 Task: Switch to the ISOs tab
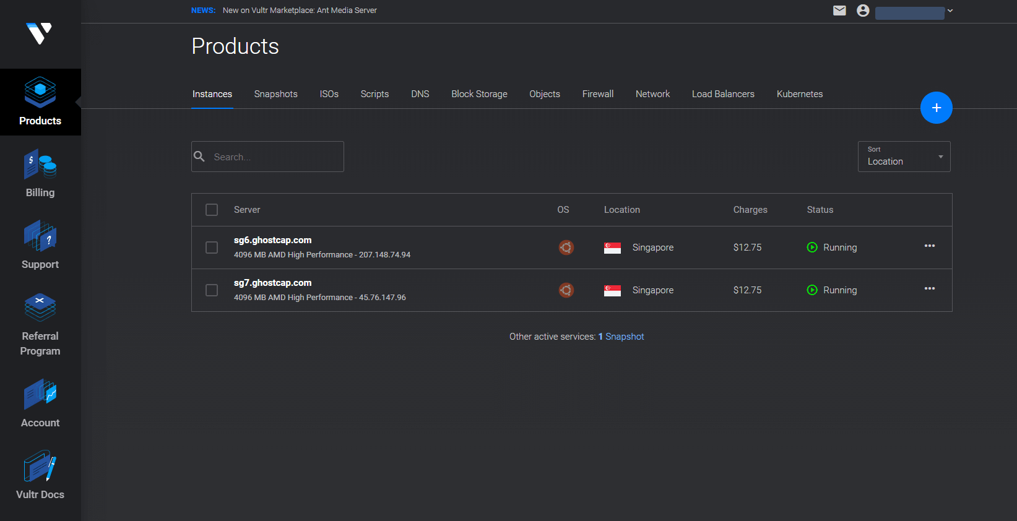tap(329, 94)
